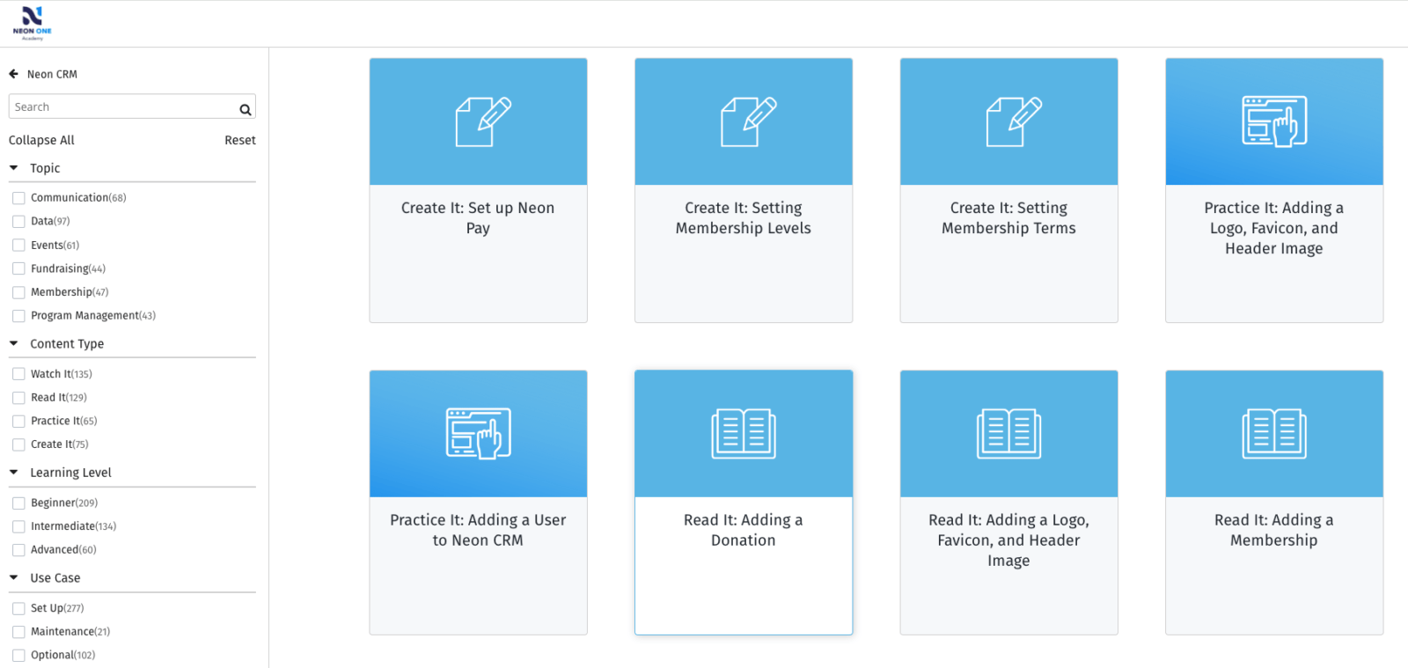
Task: Open Practice It: Adding a Logo, Favicon title
Action: click(1274, 228)
